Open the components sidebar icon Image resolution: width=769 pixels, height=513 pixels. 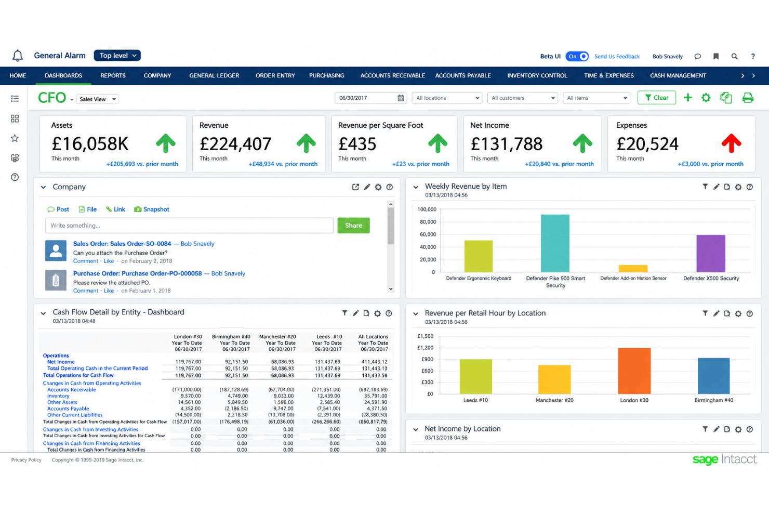tap(15, 158)
